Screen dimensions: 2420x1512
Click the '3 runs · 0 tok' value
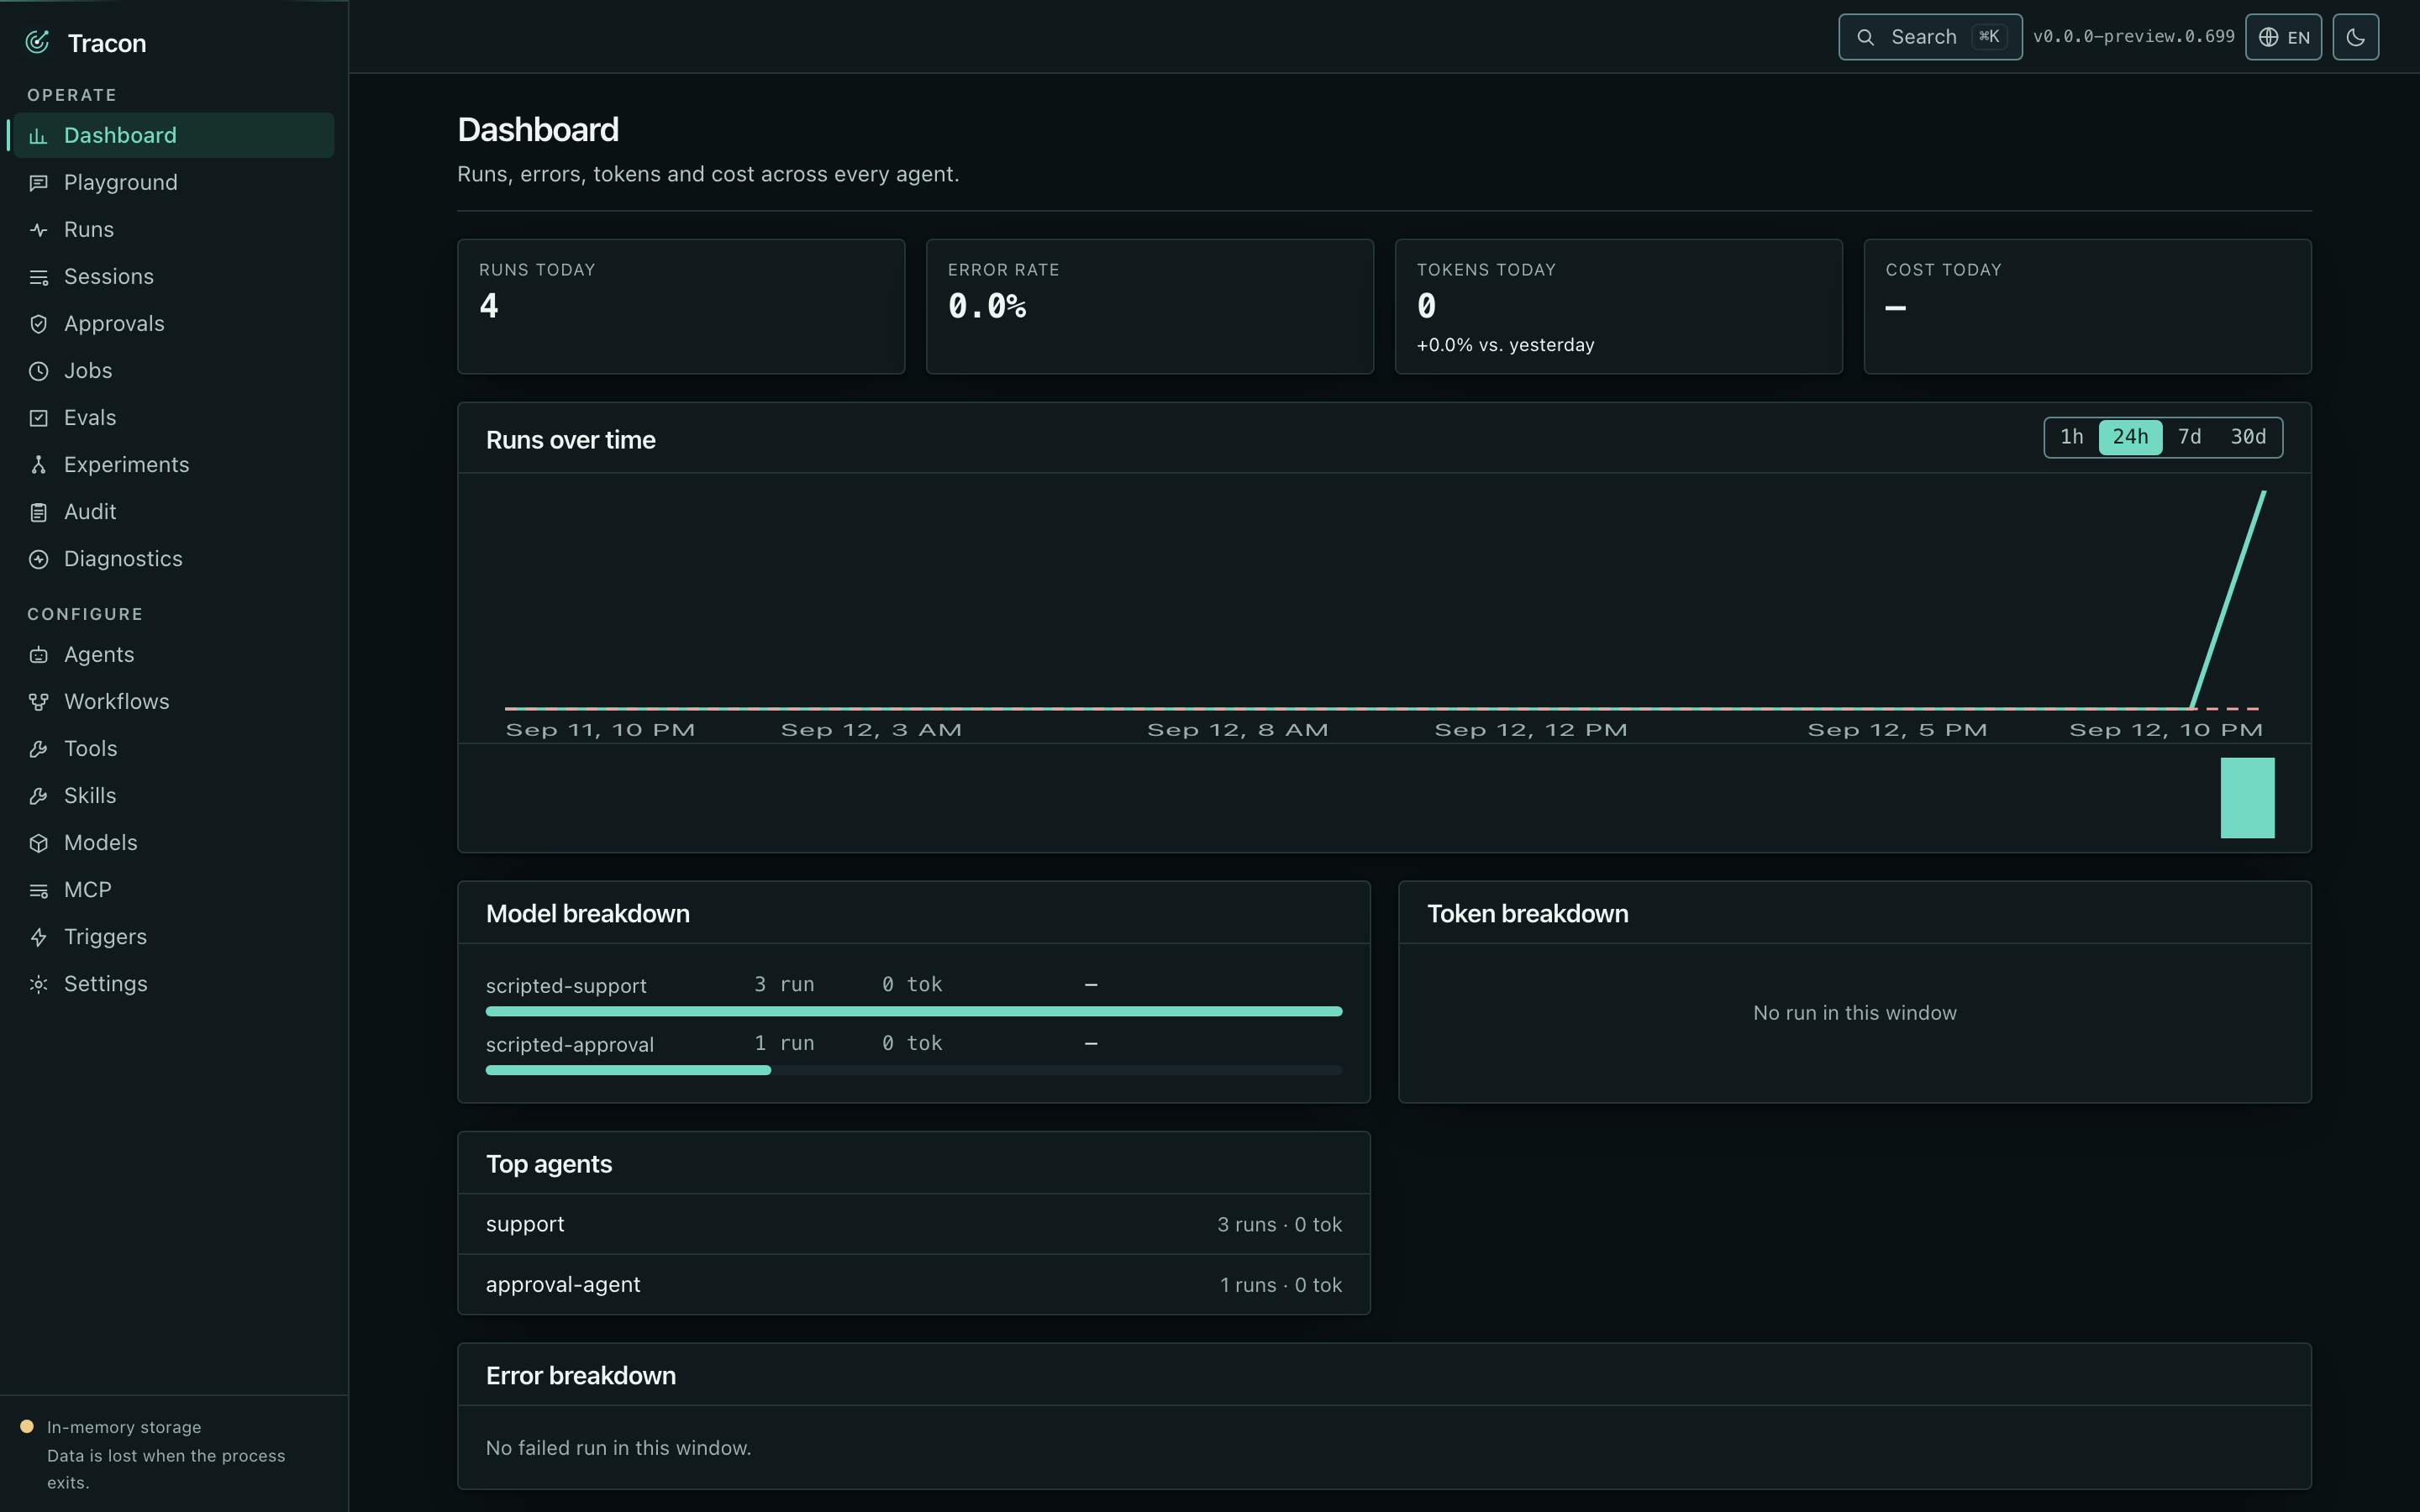tap(1279, 1225)
